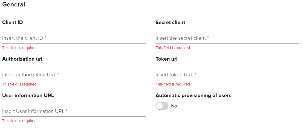The width and height of the screenshot is (303, 129).
Task: Focus the Insert User Information URL field
Action: click(x=74, y=111)
